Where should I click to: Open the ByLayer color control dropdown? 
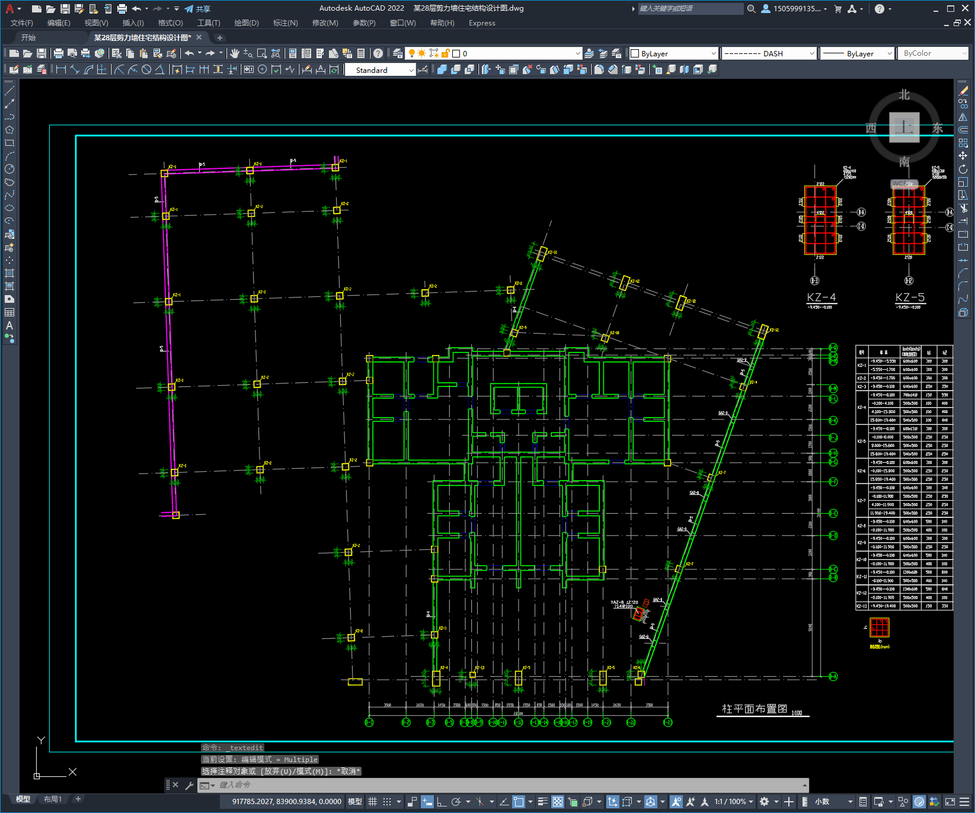tap(673, 53)
